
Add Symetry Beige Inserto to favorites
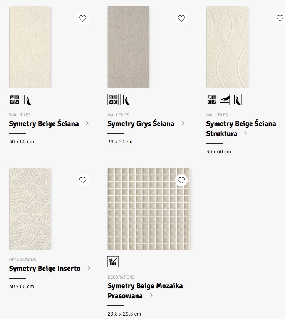pos(83,180)
